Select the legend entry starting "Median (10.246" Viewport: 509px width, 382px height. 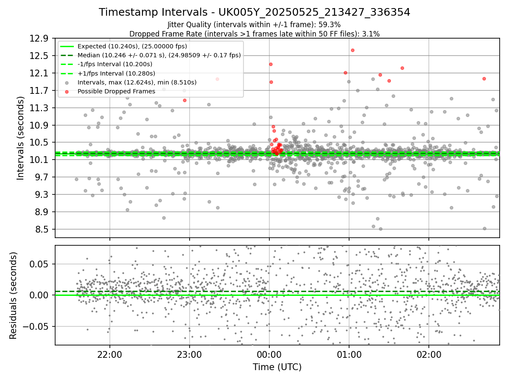click(159, 55)
